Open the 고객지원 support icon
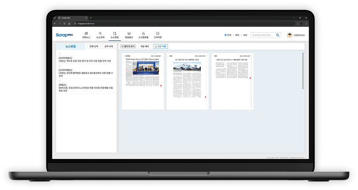 158,33
